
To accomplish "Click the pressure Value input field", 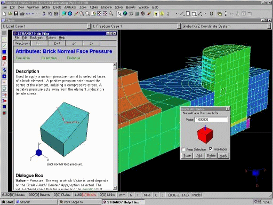I will tap(211, 120).
